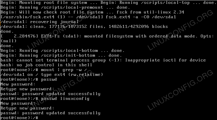Image resolution: width=217 pixels, height=120 pixels.
Task: Click the second 'Retype new password:' prompt
Action: (x=27, y=108)
